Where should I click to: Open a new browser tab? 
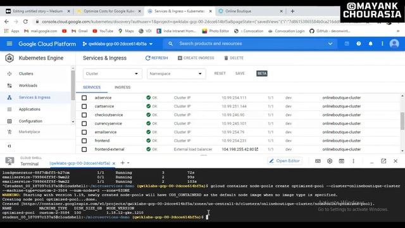click(292, 11)
